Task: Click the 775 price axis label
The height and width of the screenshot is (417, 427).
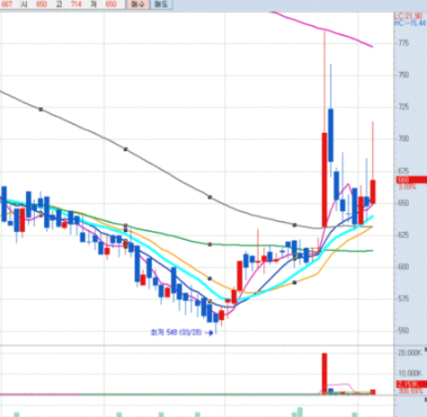Action: pyautogui.click(x=404, y=43)
